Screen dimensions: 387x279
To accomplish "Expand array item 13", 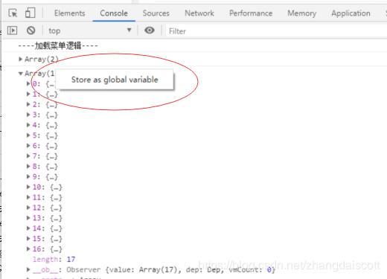I will 28,218.
